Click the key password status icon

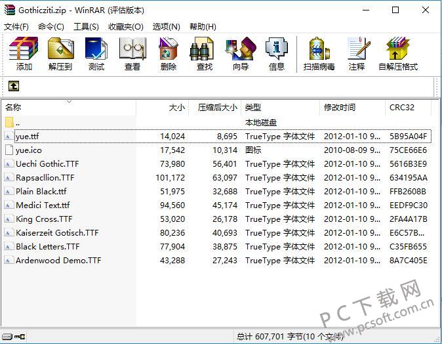pyautogui.click(x=20, y=337)
